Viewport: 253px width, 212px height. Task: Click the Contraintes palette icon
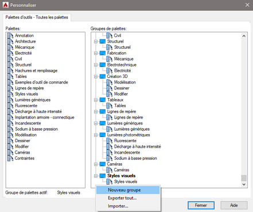pos(10,158)
